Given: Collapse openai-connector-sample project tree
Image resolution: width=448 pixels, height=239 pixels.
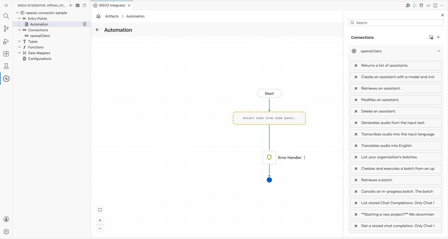Looking at the screenshot, I should 17,13.
